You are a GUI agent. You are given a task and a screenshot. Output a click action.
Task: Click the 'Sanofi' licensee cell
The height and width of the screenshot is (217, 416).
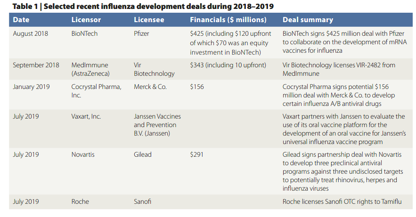(x=144, y=201)
